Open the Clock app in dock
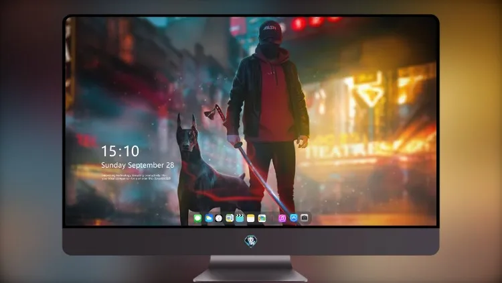 [x=219, y=219]
